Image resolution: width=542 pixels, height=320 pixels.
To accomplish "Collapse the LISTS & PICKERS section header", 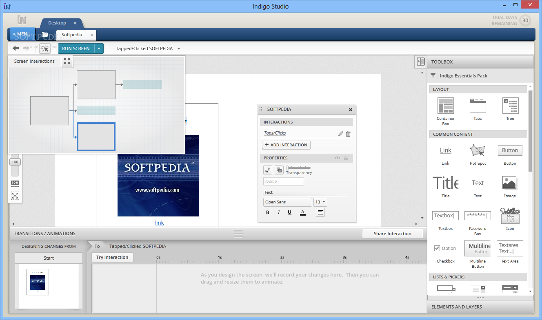I will (x=478, y=277).
